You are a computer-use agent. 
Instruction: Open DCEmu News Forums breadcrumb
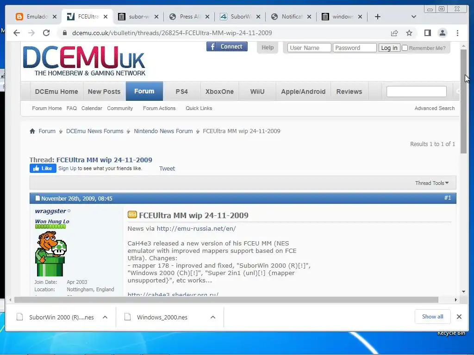[x=94, y=131]
